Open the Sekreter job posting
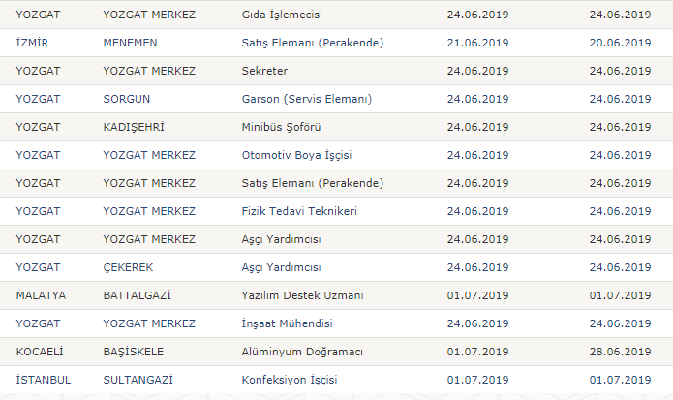 tap(264, 71)
